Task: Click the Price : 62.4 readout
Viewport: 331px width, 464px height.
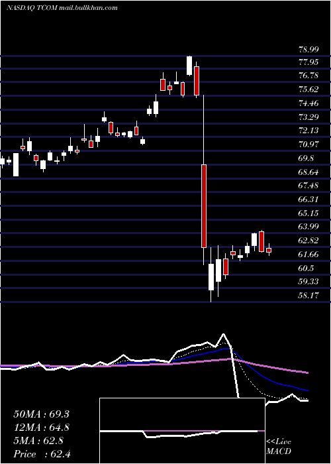Action: 42,454
